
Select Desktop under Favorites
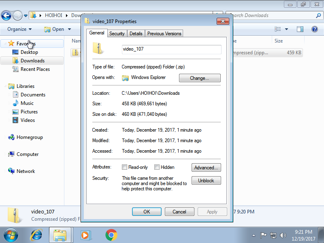pyautogui.click(x=29, y=52)
